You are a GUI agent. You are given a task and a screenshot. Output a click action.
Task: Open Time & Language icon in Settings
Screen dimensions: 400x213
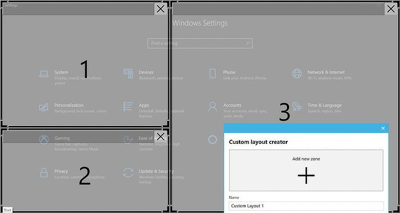pos(297,107)
